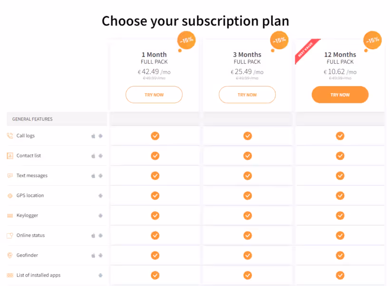Click Try Now for the 1 Month plan

click(x=154, y=95)
